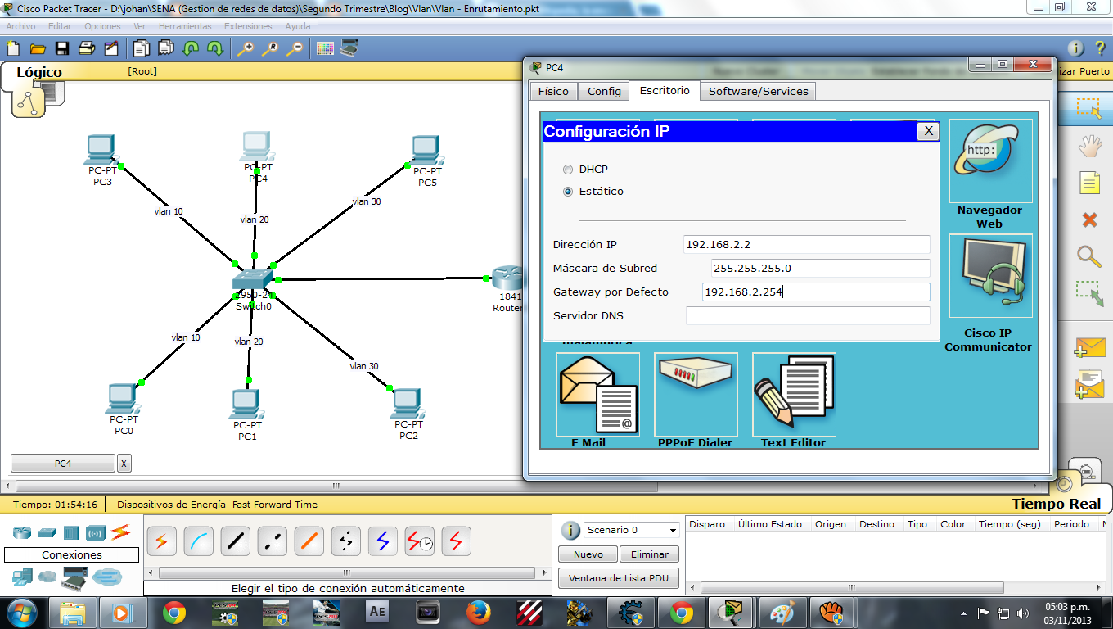Click the Dirección IP input field
1113x629 pixels.
tap(807, 244)
